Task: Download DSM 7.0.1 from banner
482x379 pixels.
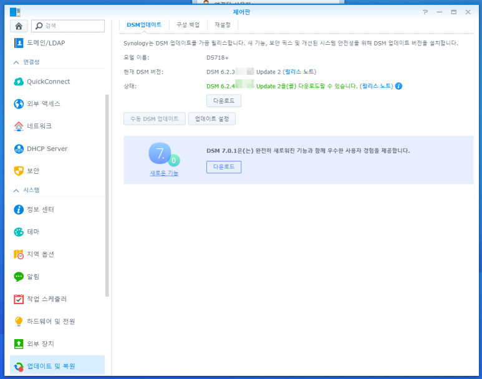Action: (x=224, y=167)
